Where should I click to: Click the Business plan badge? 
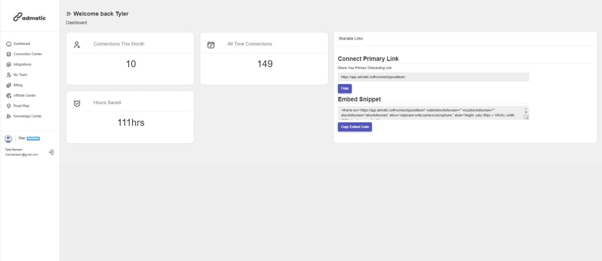click(x=34, y=138)
